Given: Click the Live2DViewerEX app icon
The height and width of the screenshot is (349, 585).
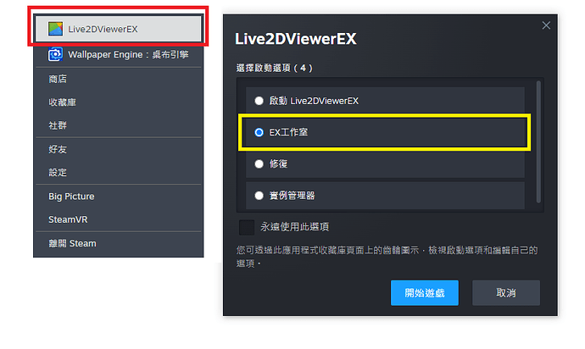Looking at the screenshot, I should point(55,29).
